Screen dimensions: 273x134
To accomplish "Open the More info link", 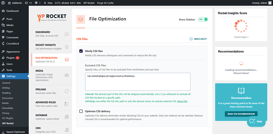I will (x=182, y=101).
